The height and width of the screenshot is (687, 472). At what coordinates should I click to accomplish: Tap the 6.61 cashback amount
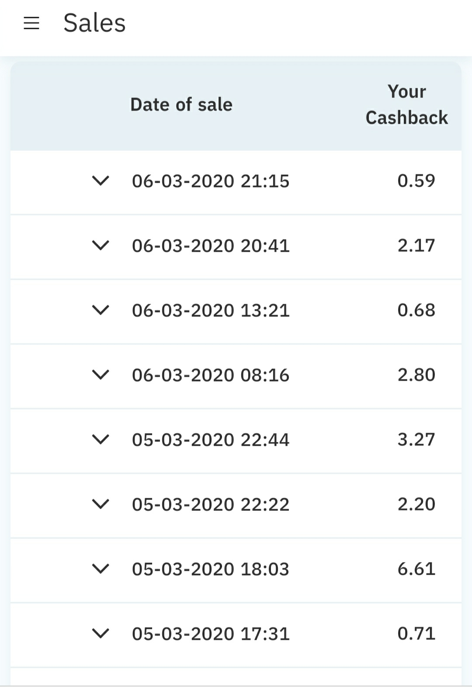tap(416, 569)
